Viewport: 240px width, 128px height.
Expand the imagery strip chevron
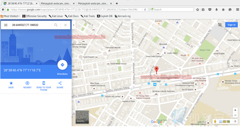click(x=235, y=121)
